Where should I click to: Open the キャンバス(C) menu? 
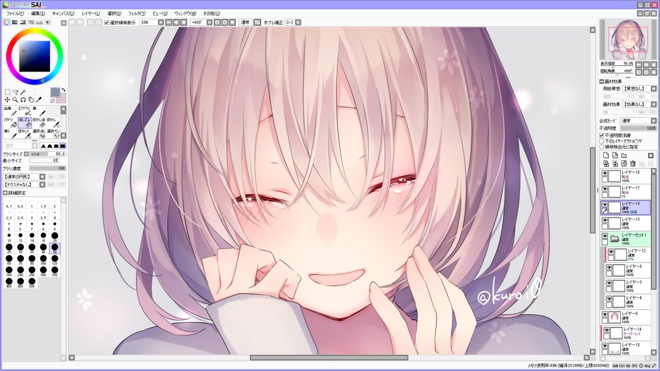pos(63,13)
